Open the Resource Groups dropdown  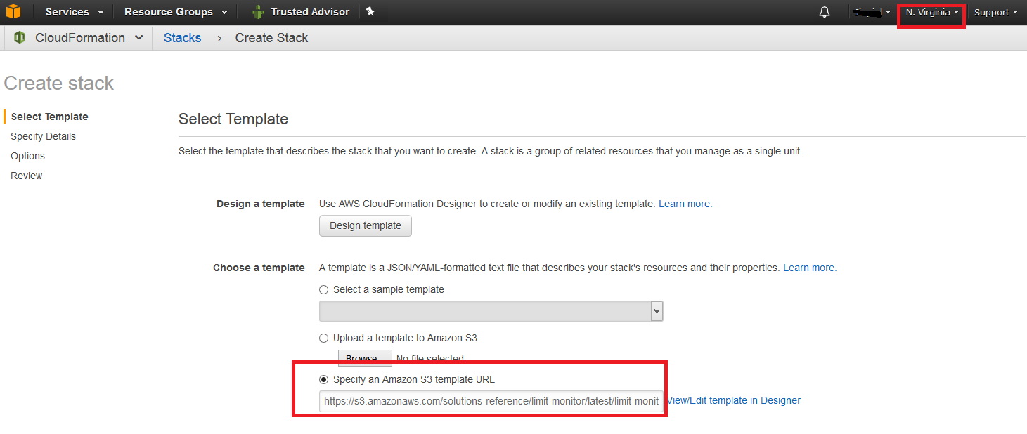click(176, 12)
